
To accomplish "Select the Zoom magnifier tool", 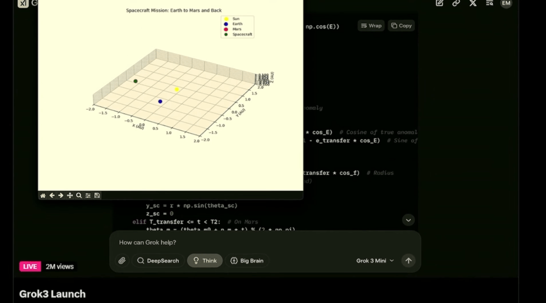I will (79, 195).
